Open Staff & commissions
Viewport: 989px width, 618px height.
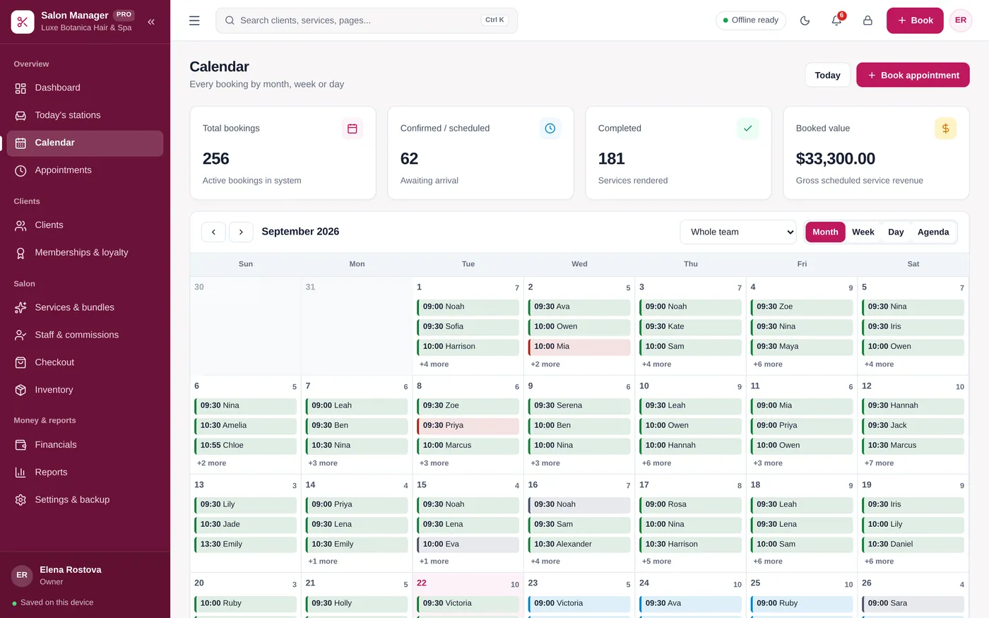pos(85,335)
